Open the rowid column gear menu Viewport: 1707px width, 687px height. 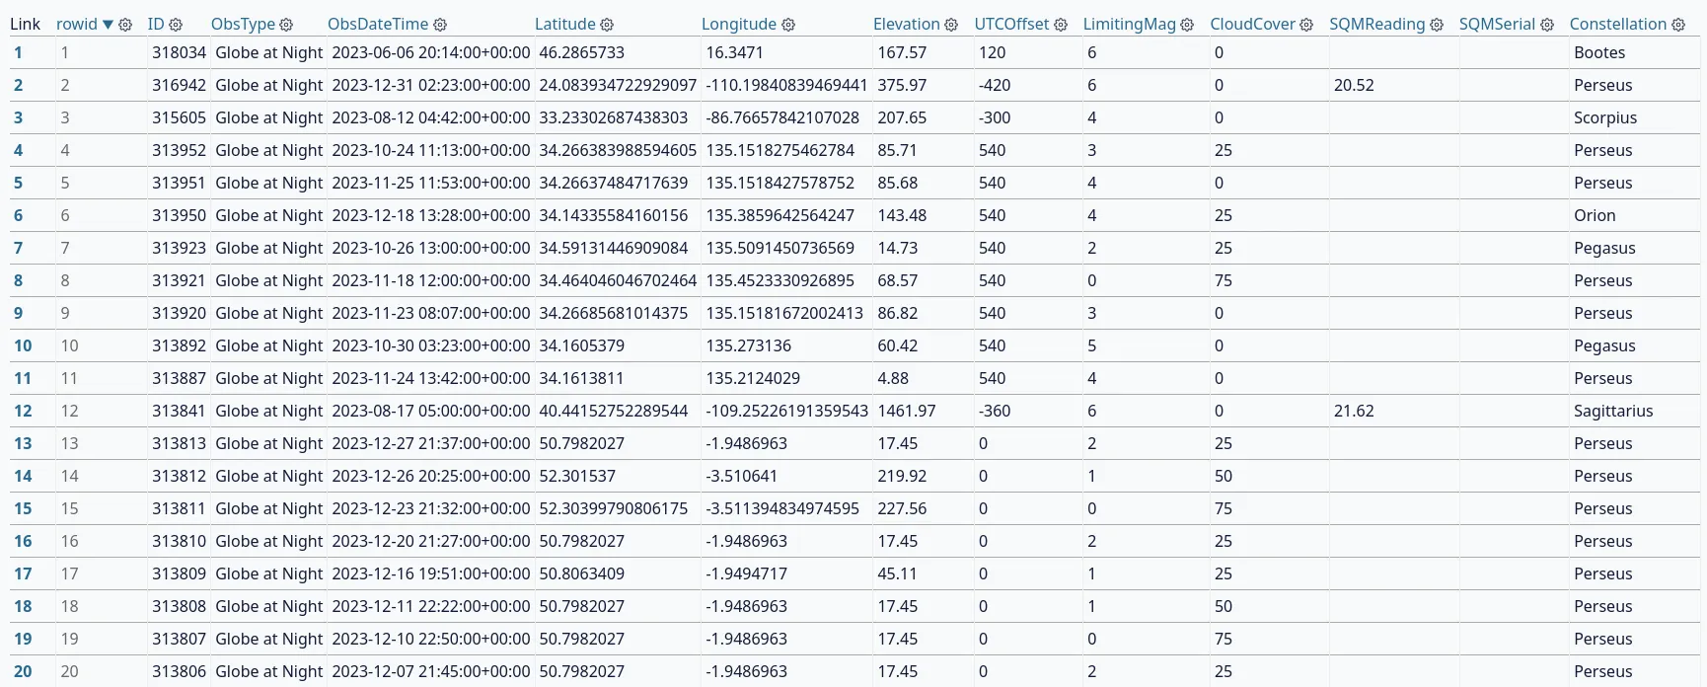pos(125,25)
